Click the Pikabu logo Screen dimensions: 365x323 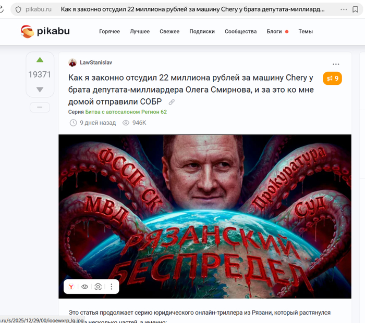[x=45, y=31]
